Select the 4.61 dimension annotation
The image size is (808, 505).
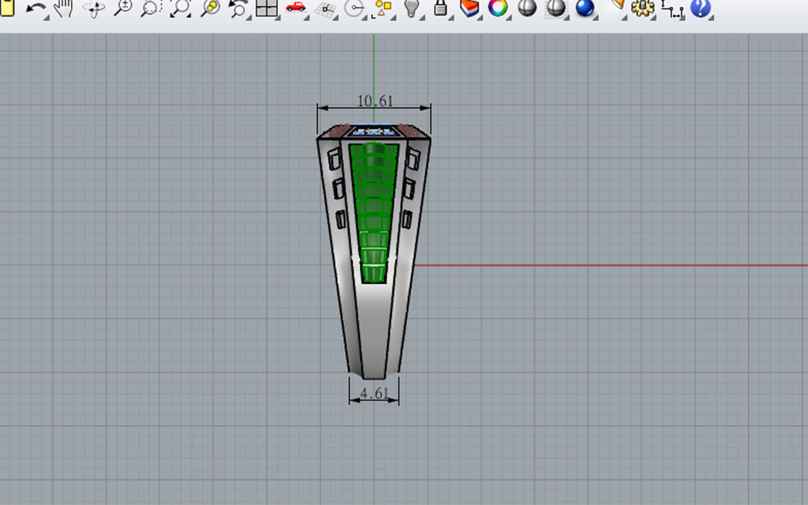[374, 393]
